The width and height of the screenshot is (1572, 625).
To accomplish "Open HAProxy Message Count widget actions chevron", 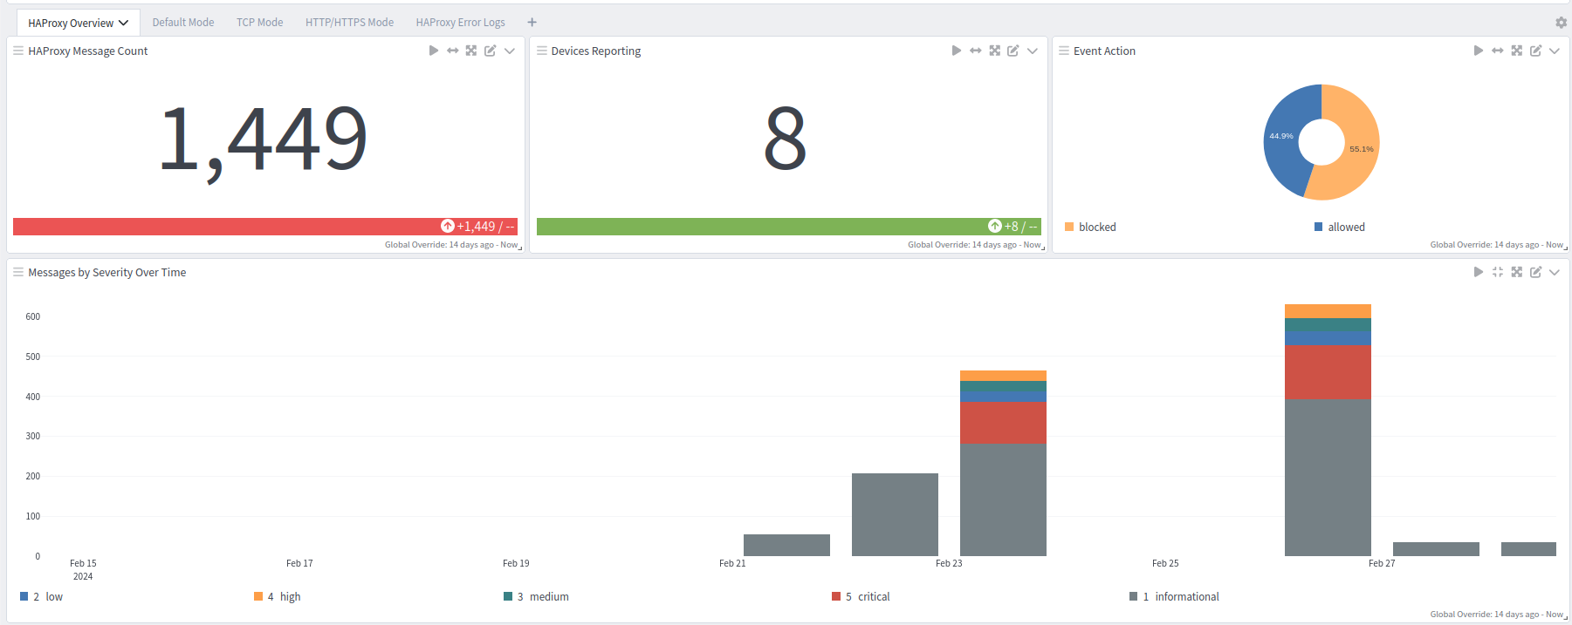I will point(510,51).
